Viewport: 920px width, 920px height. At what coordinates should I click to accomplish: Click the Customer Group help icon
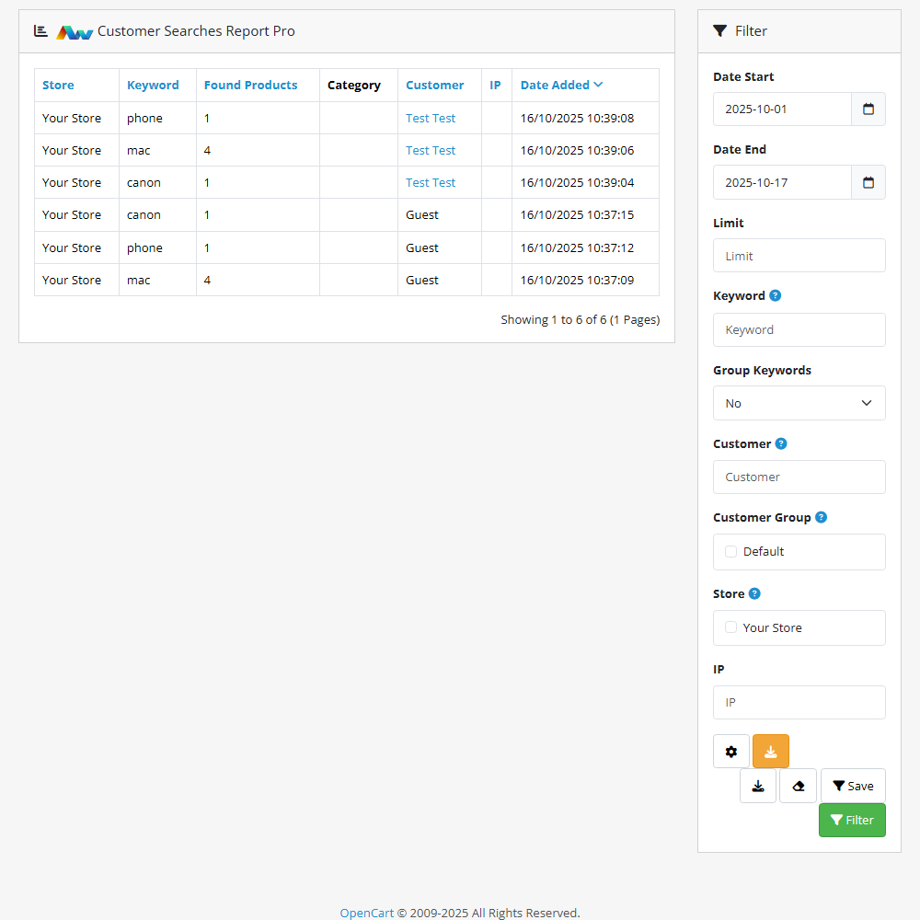tap(821, 517)
